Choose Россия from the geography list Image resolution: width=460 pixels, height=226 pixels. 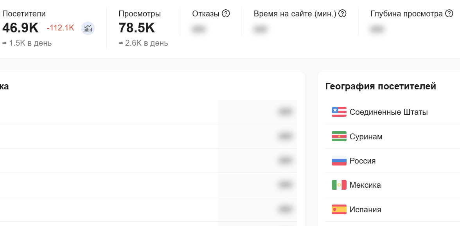click(362, 161)
